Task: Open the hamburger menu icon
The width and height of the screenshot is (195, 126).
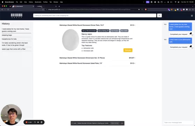Action: point(192,15)
